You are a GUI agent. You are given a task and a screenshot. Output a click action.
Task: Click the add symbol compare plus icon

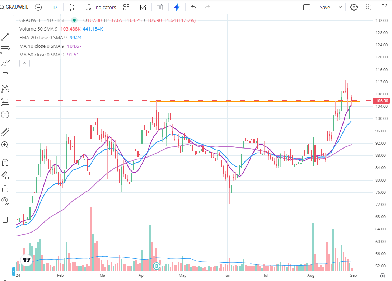pos(38,7)
